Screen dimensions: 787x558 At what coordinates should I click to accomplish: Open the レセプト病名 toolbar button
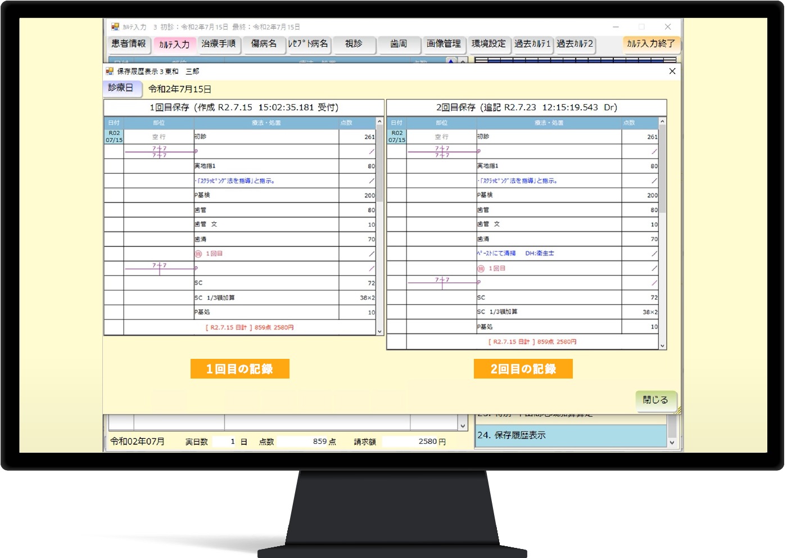pos(309,44)
